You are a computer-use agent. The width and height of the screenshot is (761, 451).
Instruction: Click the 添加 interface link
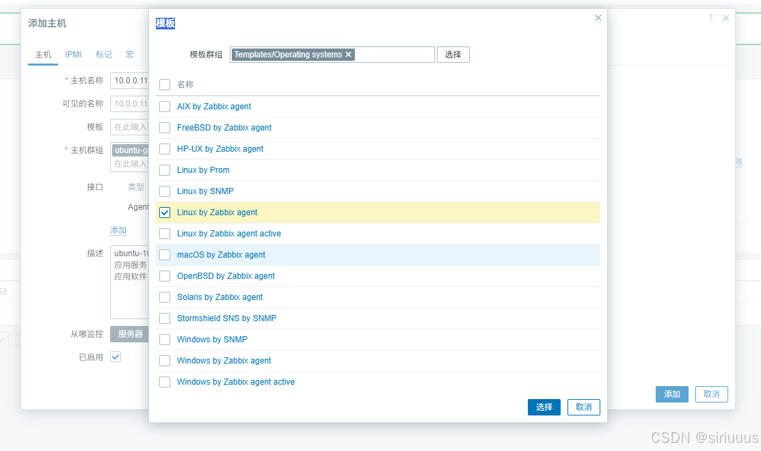[x=118, y=230]
